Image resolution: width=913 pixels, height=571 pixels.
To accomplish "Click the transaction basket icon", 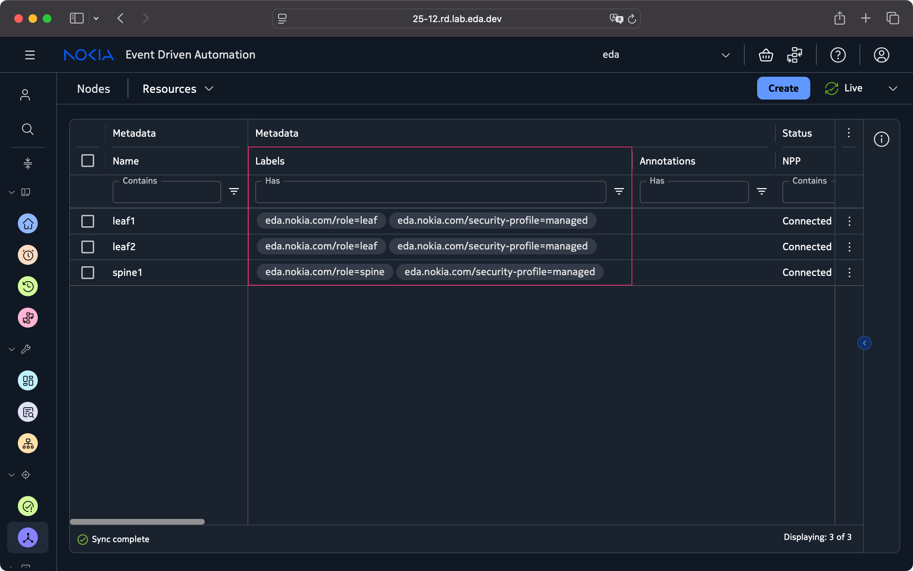I will [765, 55].
